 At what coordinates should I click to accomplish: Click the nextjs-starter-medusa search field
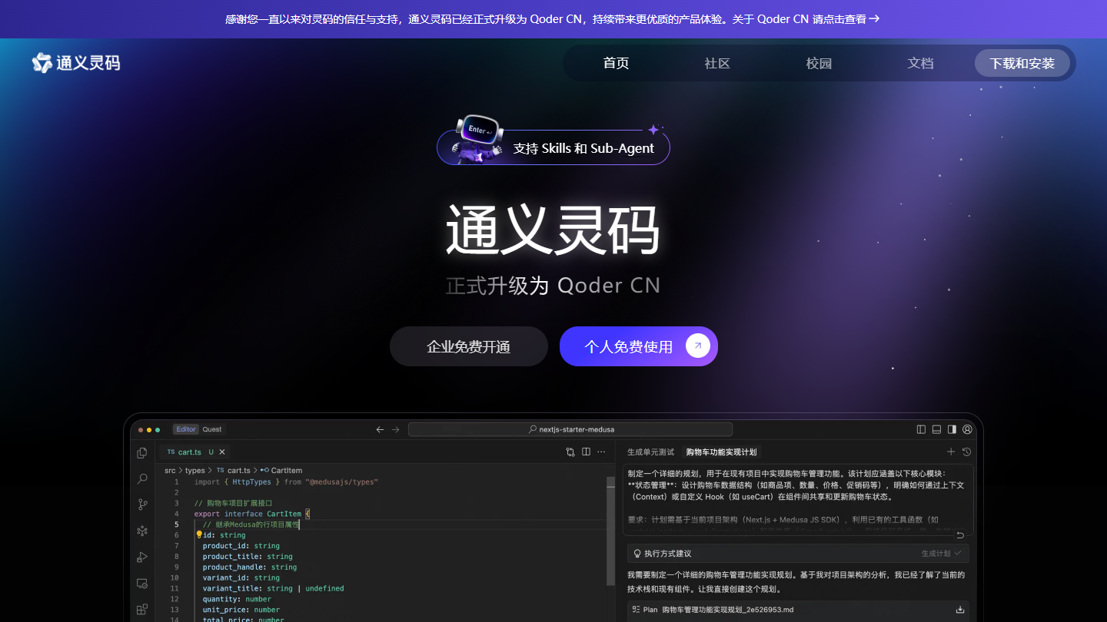(x=570, y=429)
